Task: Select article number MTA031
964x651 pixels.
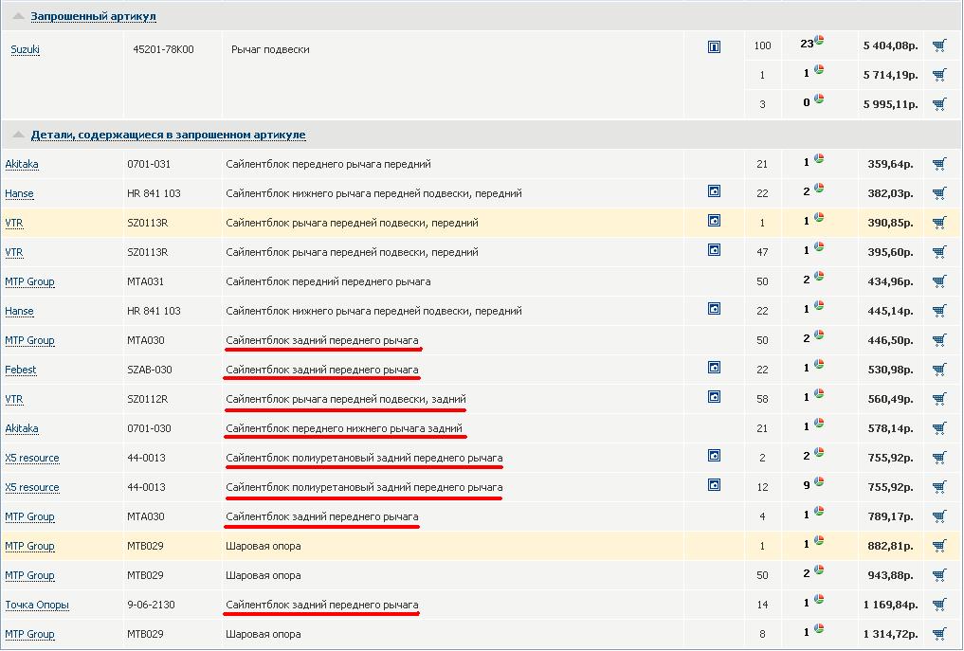Action: [146, 281]
